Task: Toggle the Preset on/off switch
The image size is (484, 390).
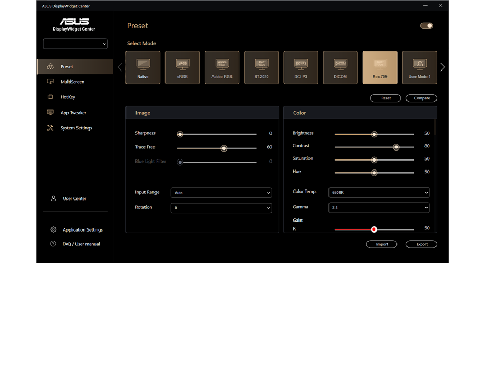Action: (x=427, y=26)
